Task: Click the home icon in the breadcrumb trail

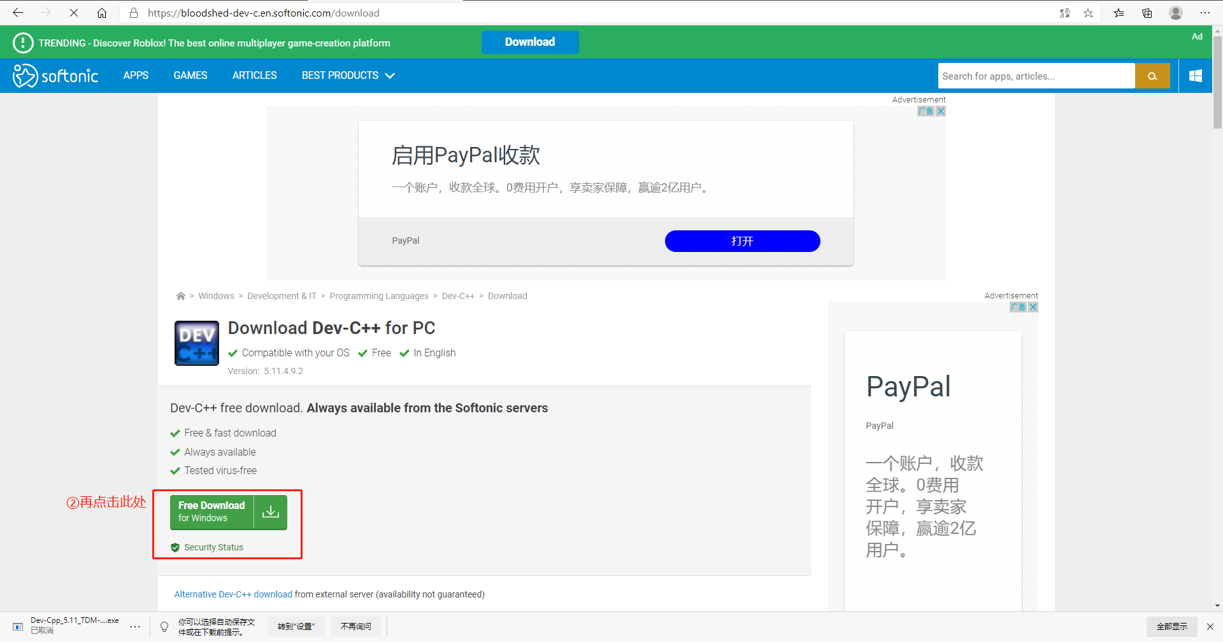Action: click(180, 296)
